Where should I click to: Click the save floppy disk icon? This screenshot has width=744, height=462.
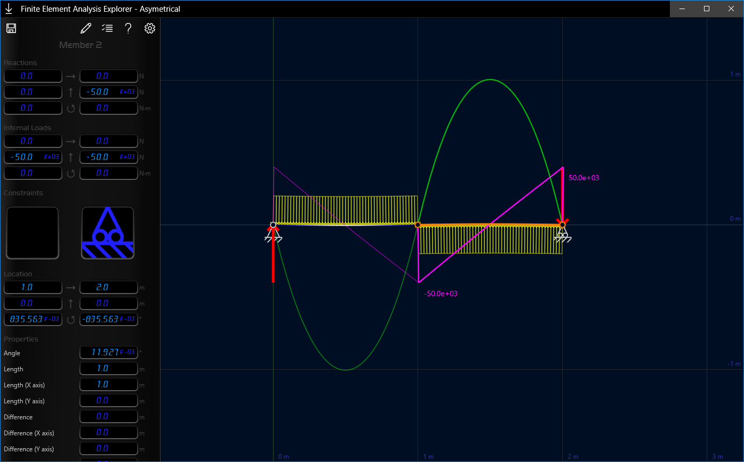point(11,28)
